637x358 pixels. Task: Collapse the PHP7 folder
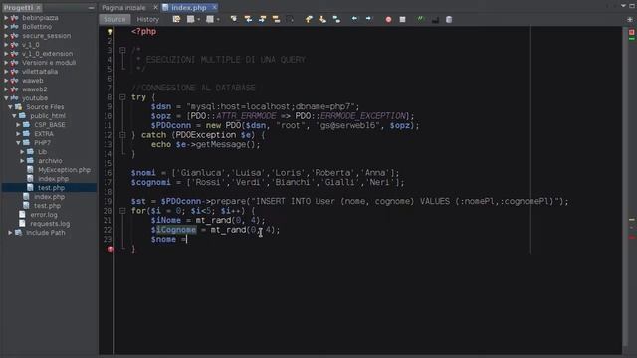(x=18, y=143)
